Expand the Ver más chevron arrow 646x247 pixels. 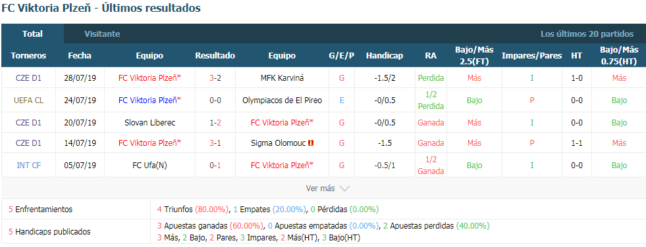(x=344, y=189)
